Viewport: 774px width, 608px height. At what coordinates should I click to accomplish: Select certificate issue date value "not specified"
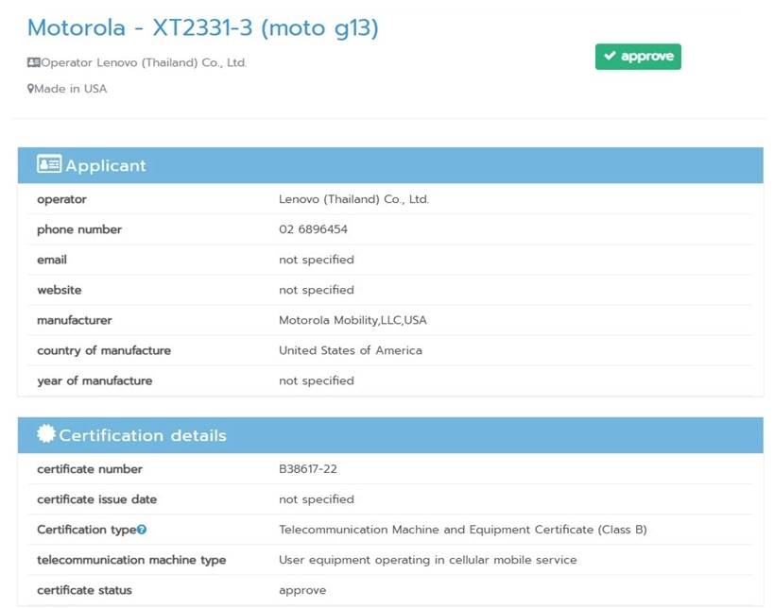(317, 499)
